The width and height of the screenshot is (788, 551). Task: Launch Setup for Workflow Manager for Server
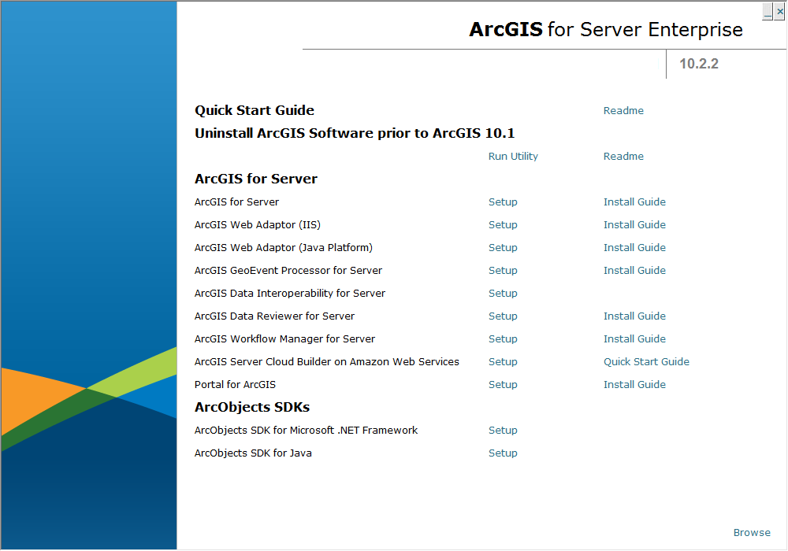[503, 338]
